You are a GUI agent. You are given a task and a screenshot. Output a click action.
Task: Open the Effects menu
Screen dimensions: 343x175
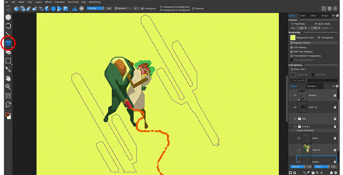click(x=48, y=2)
